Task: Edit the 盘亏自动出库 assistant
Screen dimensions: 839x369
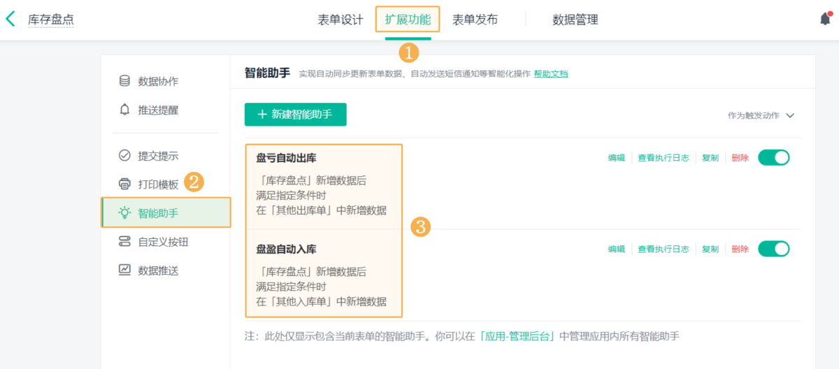Action: tap(616, 158)
